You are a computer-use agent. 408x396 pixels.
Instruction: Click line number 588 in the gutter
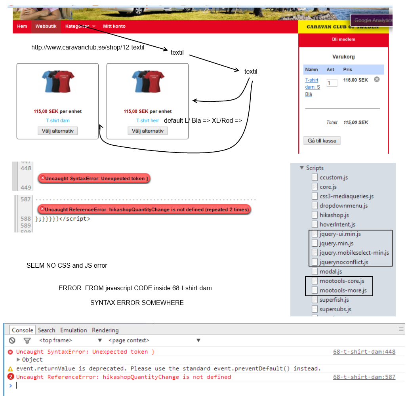(x=25, y=219)
